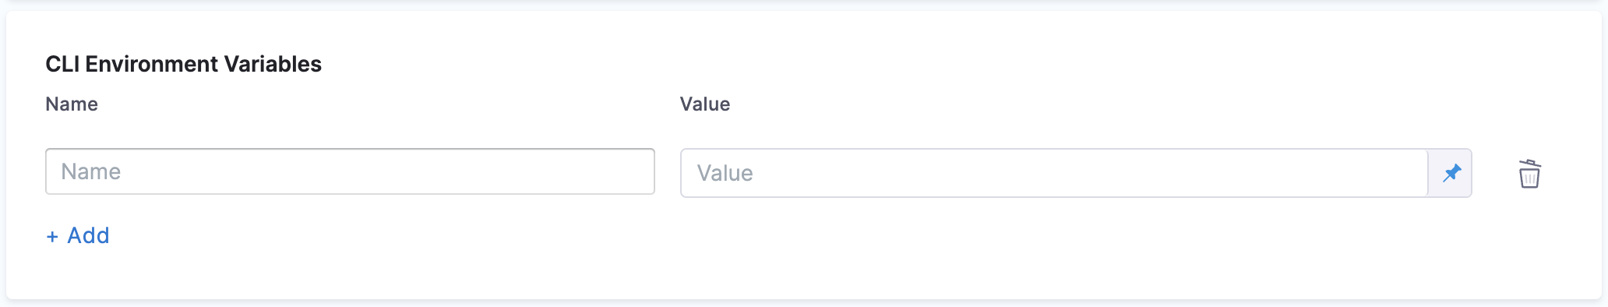Toggle the value type via pin button
The width and height of the screenshot is (1608, 307).
pos(1451,173)
